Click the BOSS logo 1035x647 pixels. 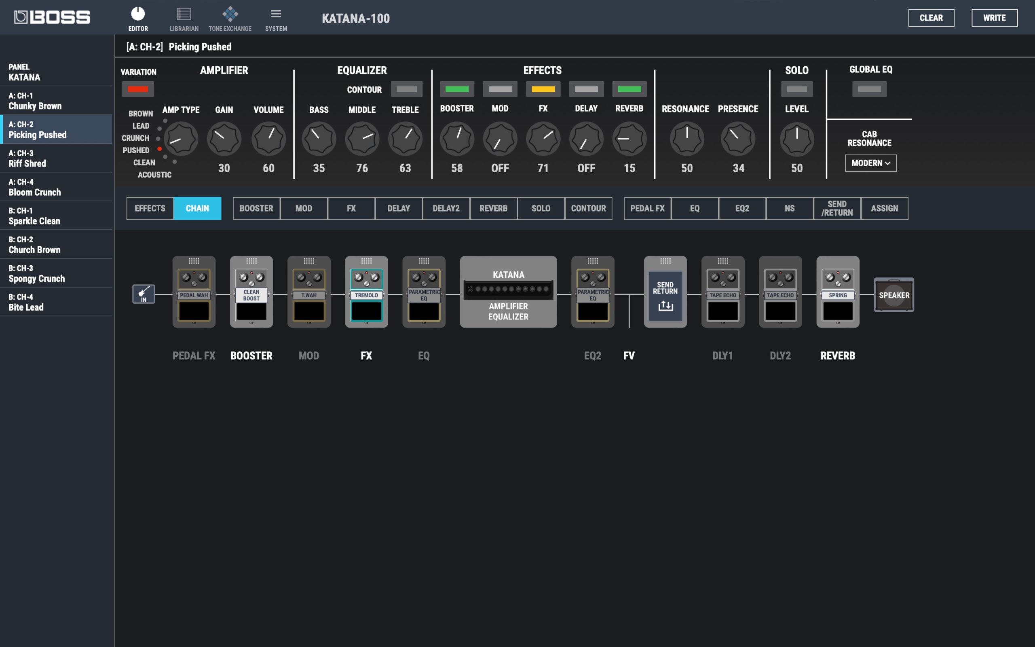pos(52,17)
